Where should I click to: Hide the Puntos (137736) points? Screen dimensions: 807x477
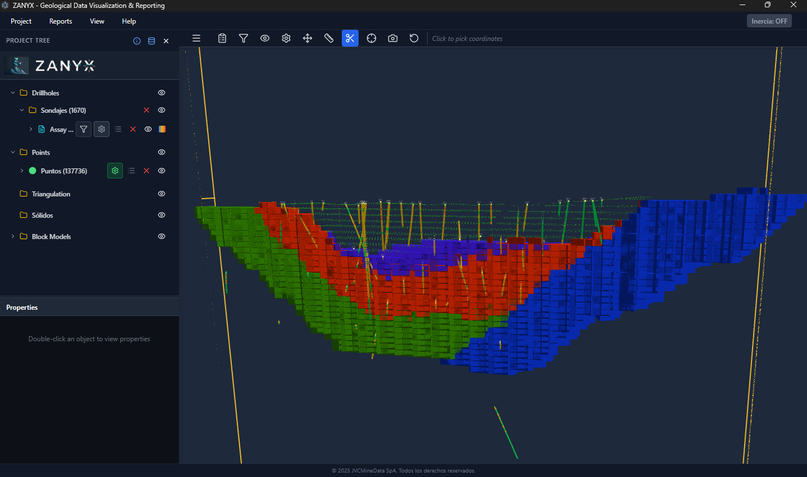coord(161,171)
